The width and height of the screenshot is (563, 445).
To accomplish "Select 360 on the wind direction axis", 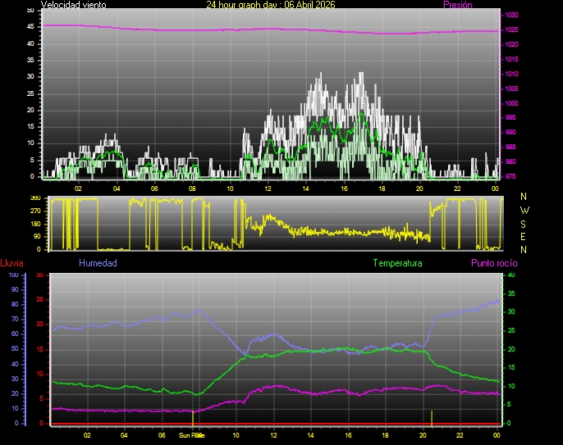I will click(34, 199).
